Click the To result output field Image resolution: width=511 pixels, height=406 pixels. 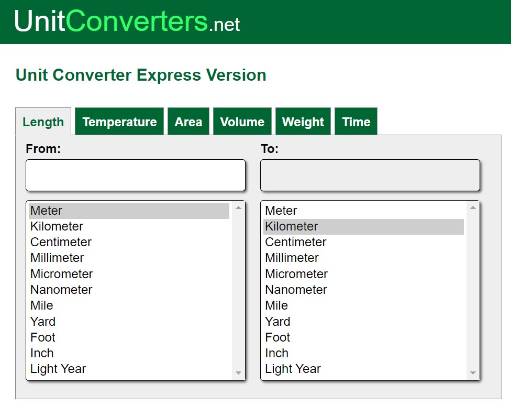(370, 175)
